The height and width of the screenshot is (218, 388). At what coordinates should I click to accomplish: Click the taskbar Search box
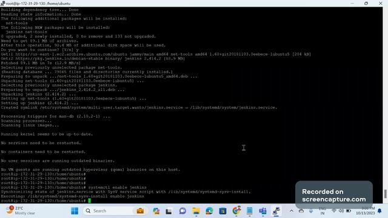(x=115, y=211)
